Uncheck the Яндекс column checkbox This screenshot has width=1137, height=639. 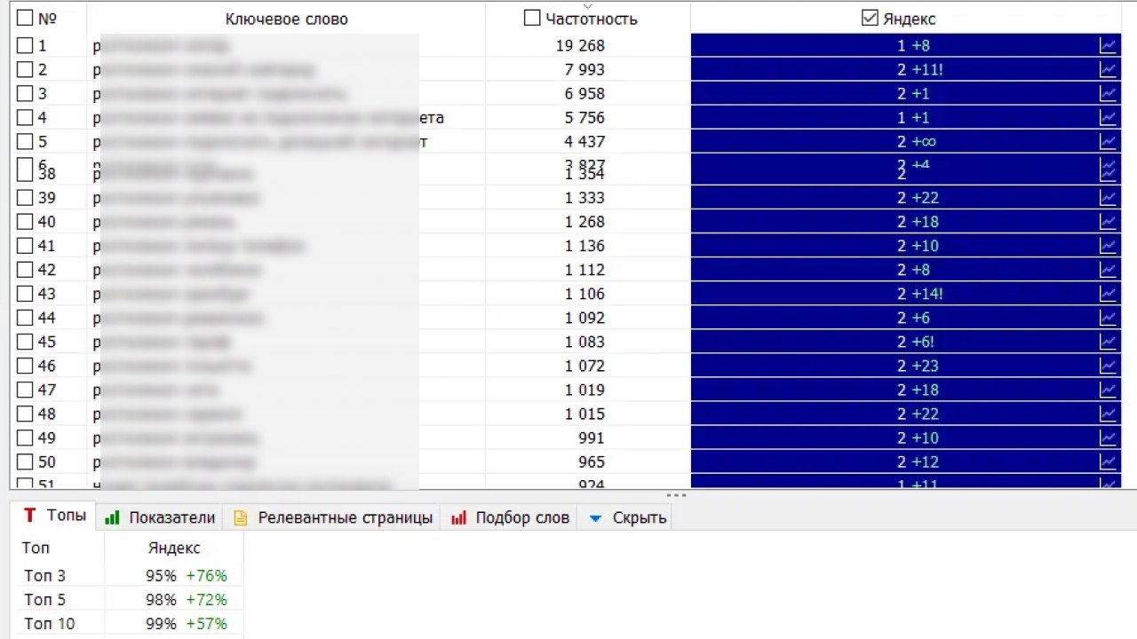pyautogui.click(x=870, y=18)
